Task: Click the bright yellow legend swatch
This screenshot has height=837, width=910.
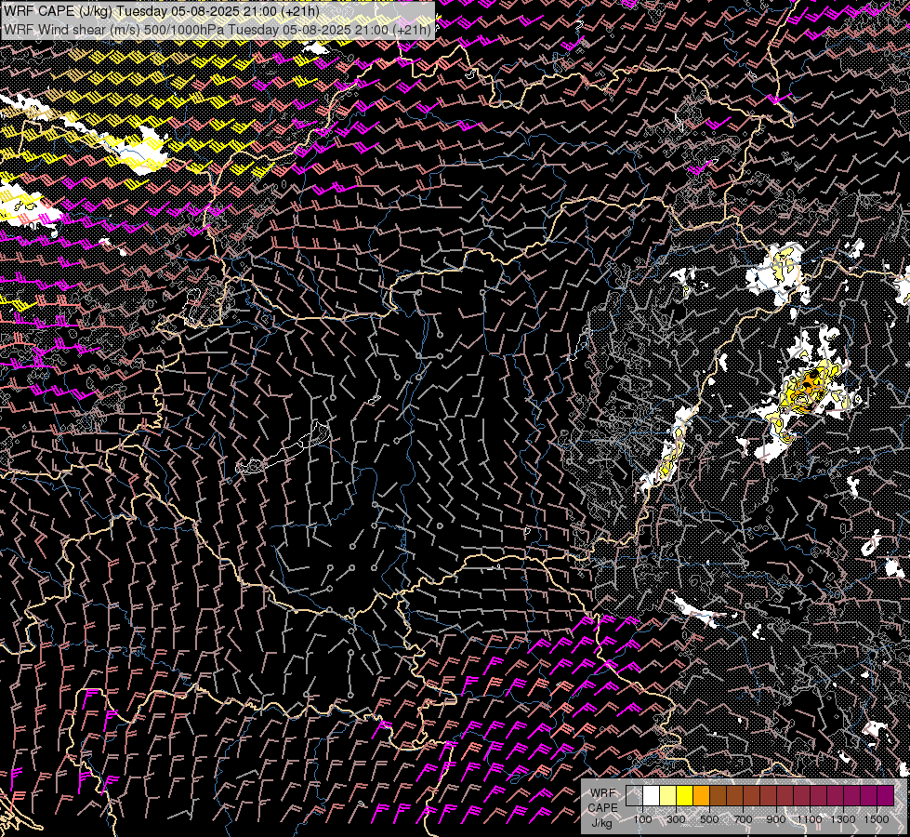Action: click(685, 796)
